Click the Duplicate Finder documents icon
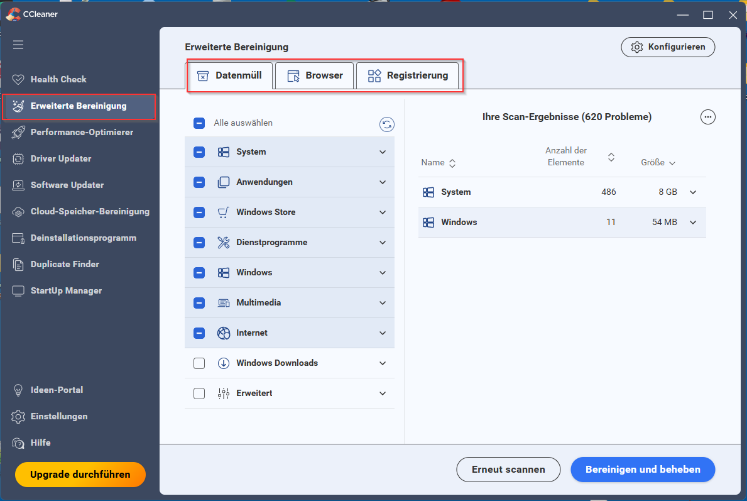 pyautogui.click(x=18, y=265)
